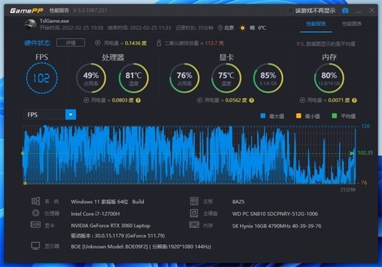This screenshot has height=267, width=382.
Task: Click the Beijing location pin icon
Action: pos(220,28)
